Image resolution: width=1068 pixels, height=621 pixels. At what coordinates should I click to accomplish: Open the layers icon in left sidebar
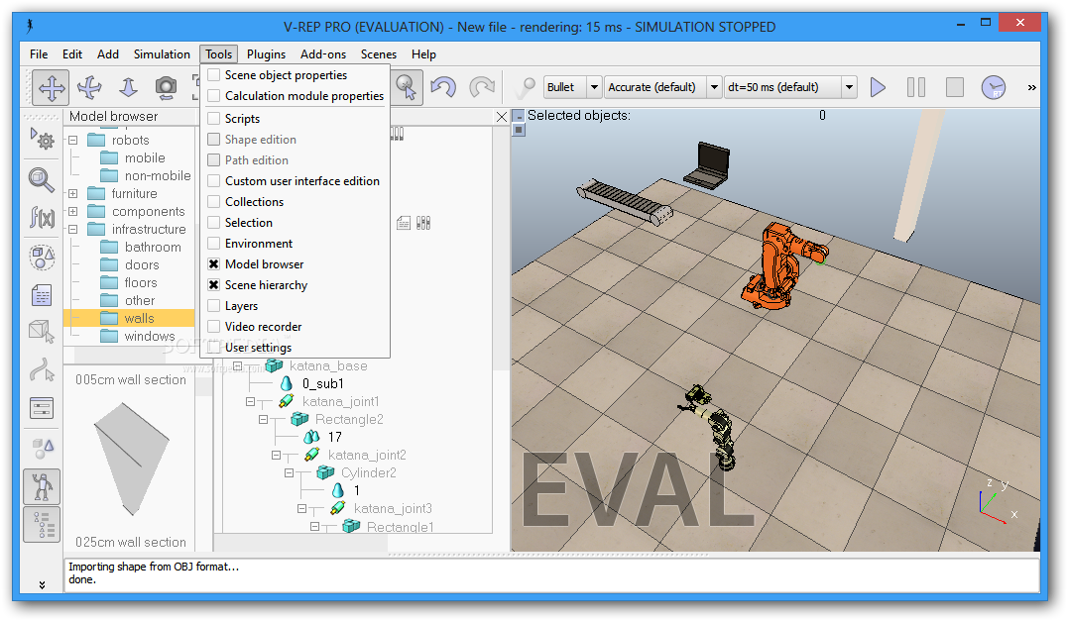[42, 449]
